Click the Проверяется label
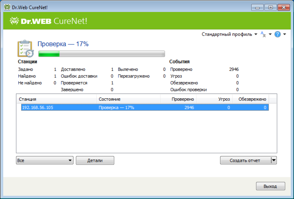The height and width of the screenshot is (199, 294). point(74,83)
